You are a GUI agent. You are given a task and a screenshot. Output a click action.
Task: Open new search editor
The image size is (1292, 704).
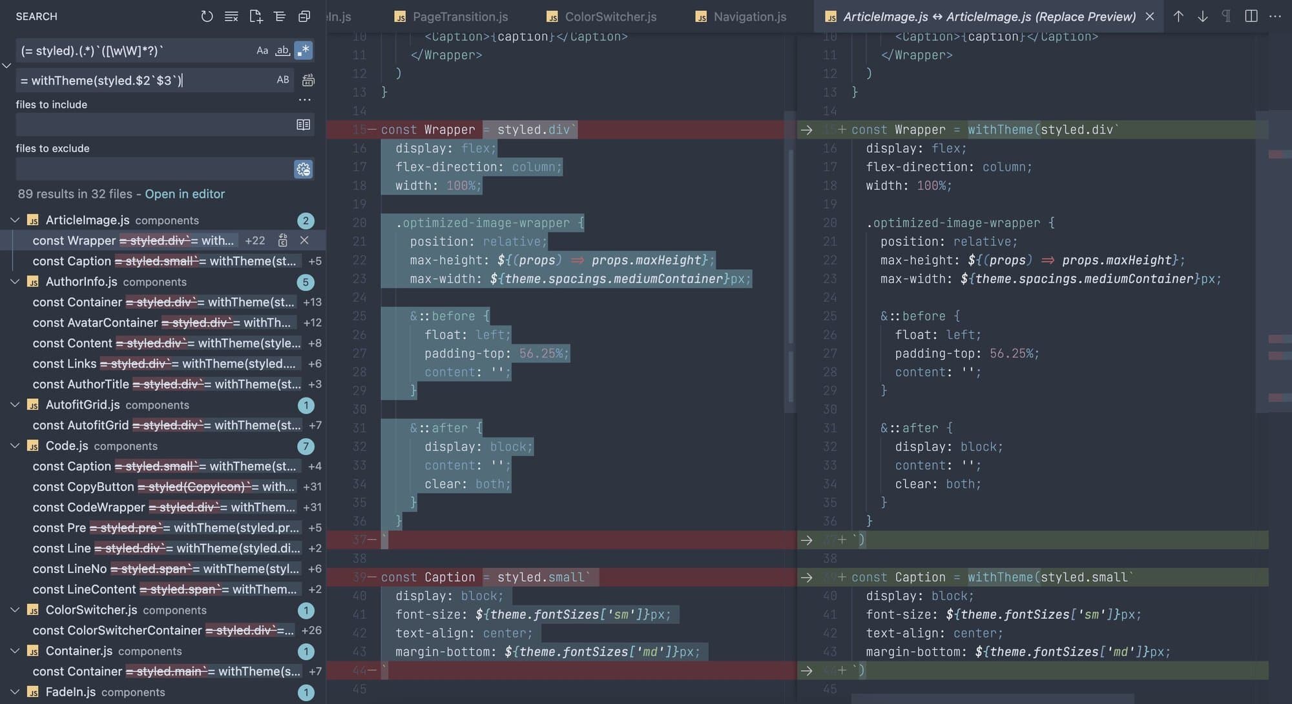coord(256,16)
